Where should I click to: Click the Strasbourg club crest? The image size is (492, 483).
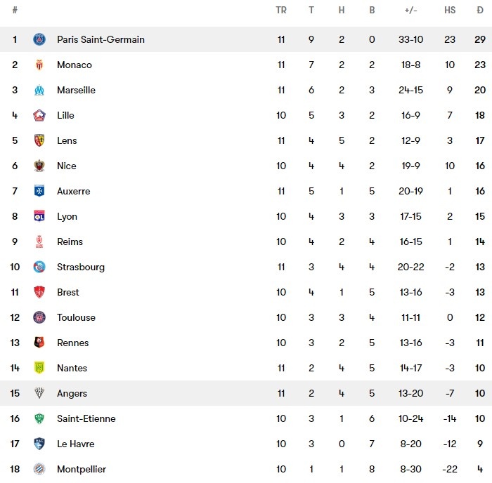tap(39, 267)
